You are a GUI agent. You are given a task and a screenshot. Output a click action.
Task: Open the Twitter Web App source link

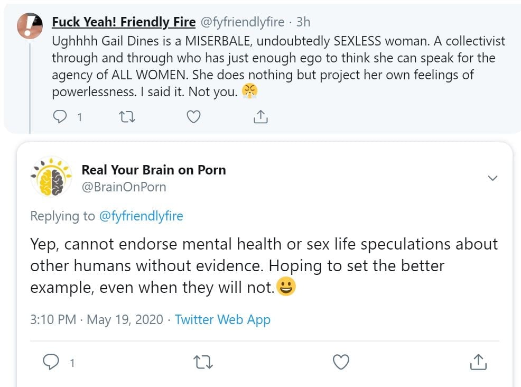tap(222, 319)
